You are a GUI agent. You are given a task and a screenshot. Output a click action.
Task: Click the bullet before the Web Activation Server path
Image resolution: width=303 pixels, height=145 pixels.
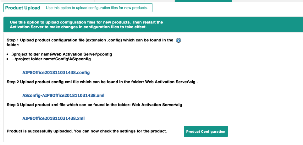pyautogui.click(x=8, y=55)
